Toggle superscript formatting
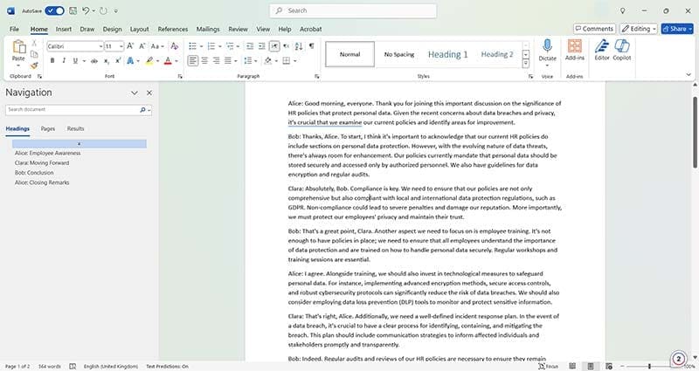The width and height of the screenshot is (699, 371). 118,60
